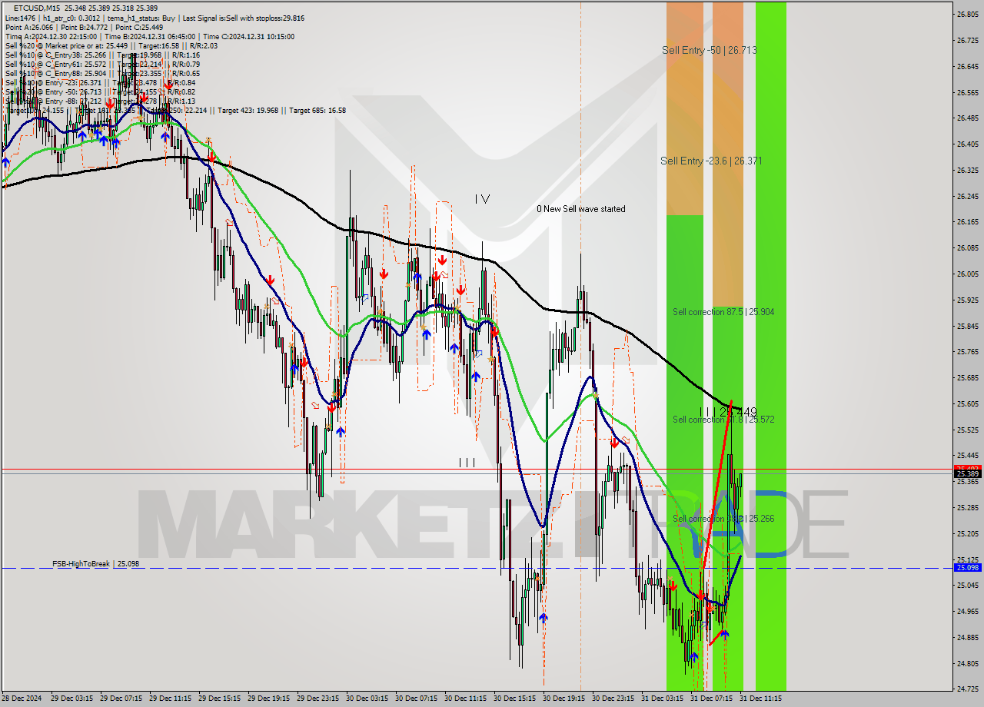Screen dimensions: 984x707
Task: Click 25.045 on the price axis
Action: (x=967, y=585)
